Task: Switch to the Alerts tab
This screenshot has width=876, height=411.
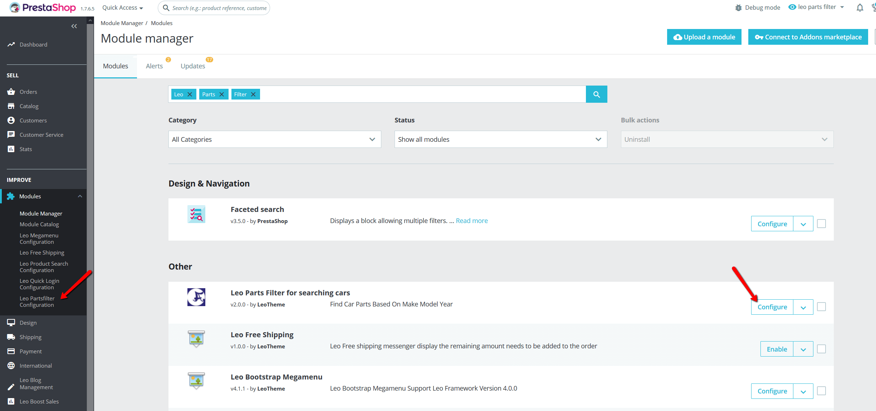Action: tap(154, 66)
